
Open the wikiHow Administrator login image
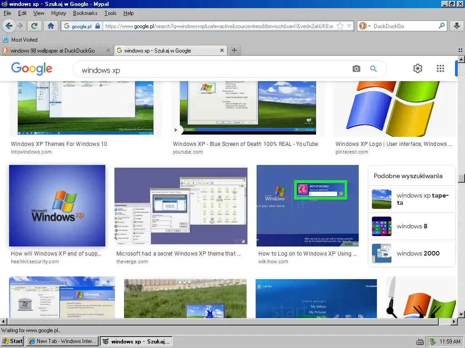coord(307,206)
